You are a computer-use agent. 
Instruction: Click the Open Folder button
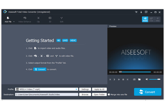coord(99,94)
